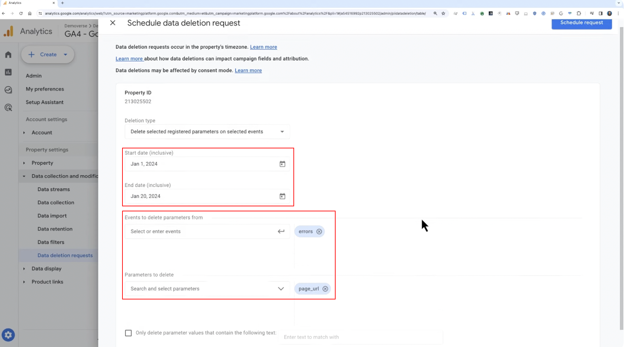
Task: Expand the Search and select parameters dropdown
Action: coord(207,289)
